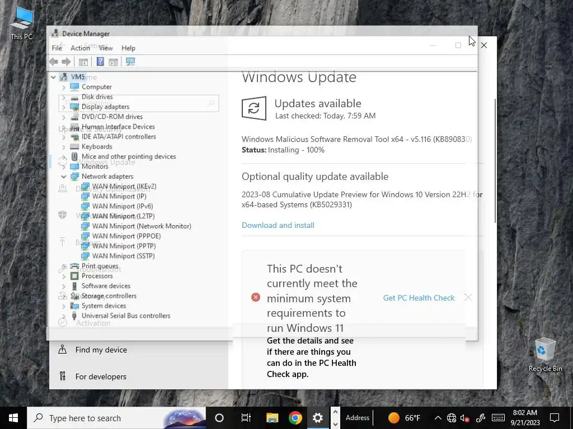Expand the IDE ATA/ATAPI controllers category
Screen dimensions: 573x429
tap(64, 137)
